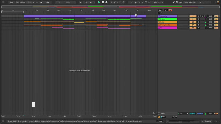The height and width of the screenshot is (124, 221).
Task: Open Main output 1/2 dropdown
Action: (x=183, y=114)
